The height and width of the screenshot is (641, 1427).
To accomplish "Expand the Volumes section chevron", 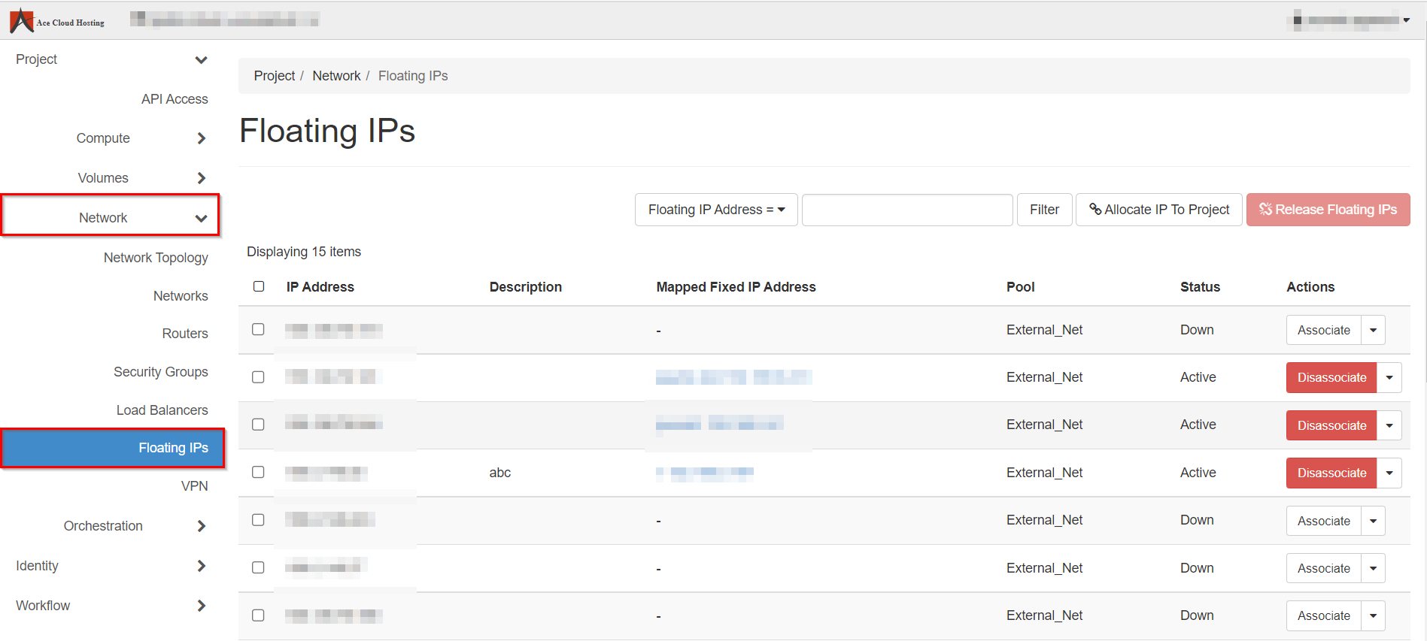I will 201,178.
